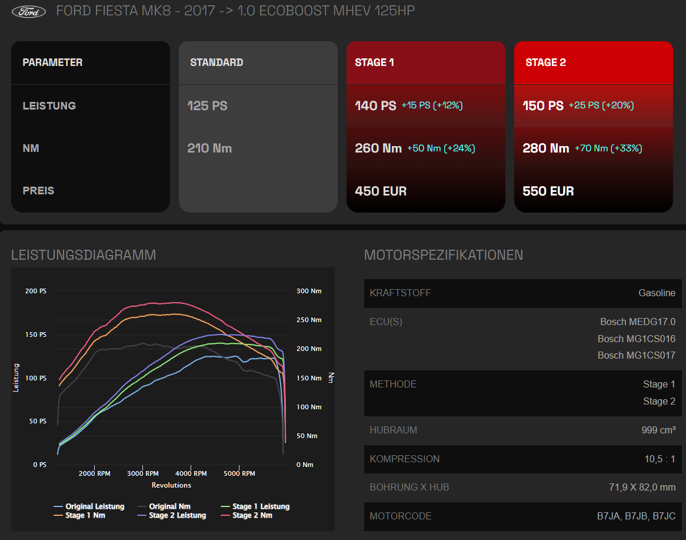Click the 300 Nm axis label
Image resolution: width=686 pixels, height=540 pixels.
309,291
